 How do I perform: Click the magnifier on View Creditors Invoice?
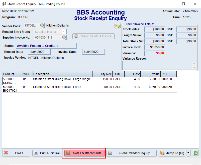pos(76,36)
